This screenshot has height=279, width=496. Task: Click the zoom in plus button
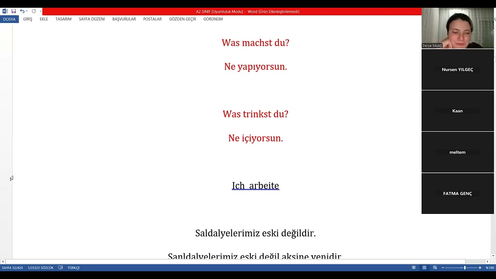pyautogui.click(x=480, y=268)
